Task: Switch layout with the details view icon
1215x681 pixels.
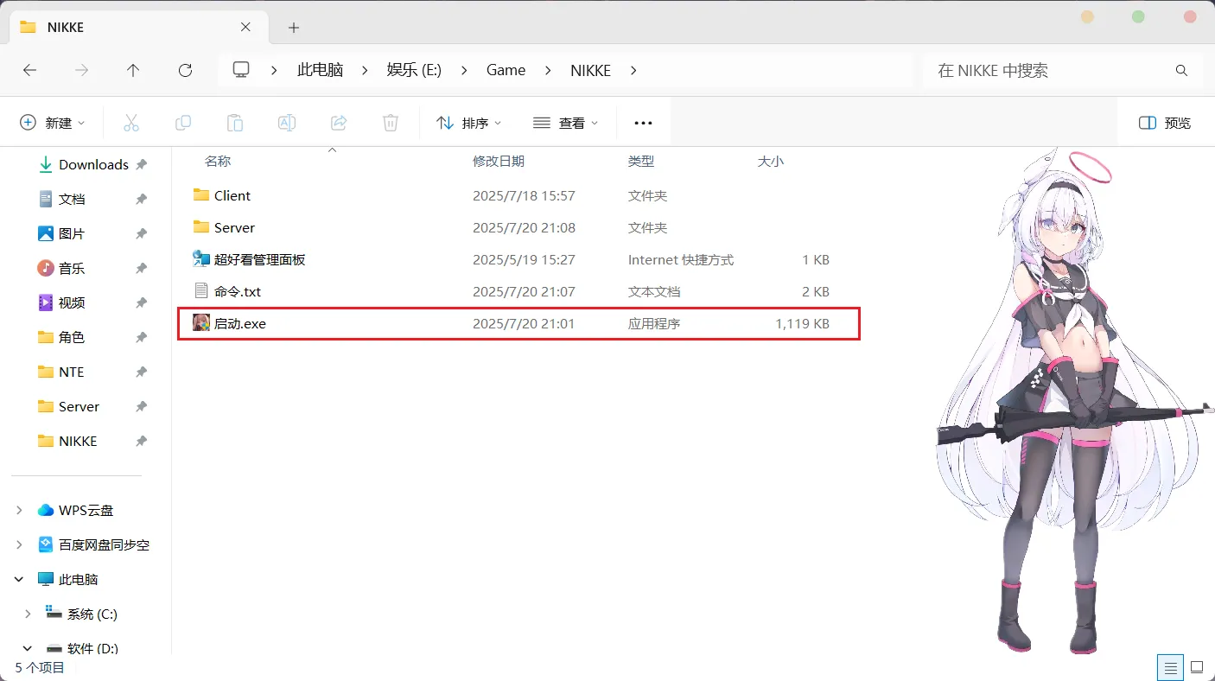Action: coord(1170,667)
